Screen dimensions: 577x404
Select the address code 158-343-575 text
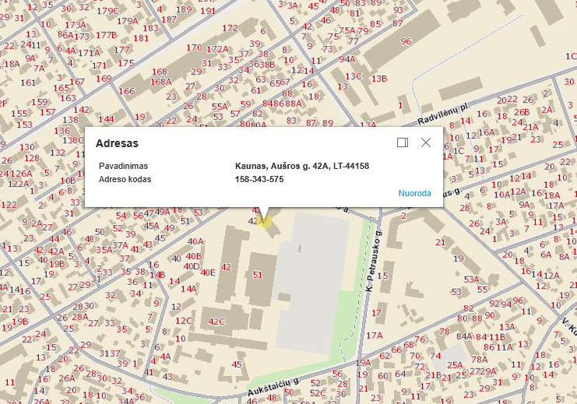coord(259,179)
